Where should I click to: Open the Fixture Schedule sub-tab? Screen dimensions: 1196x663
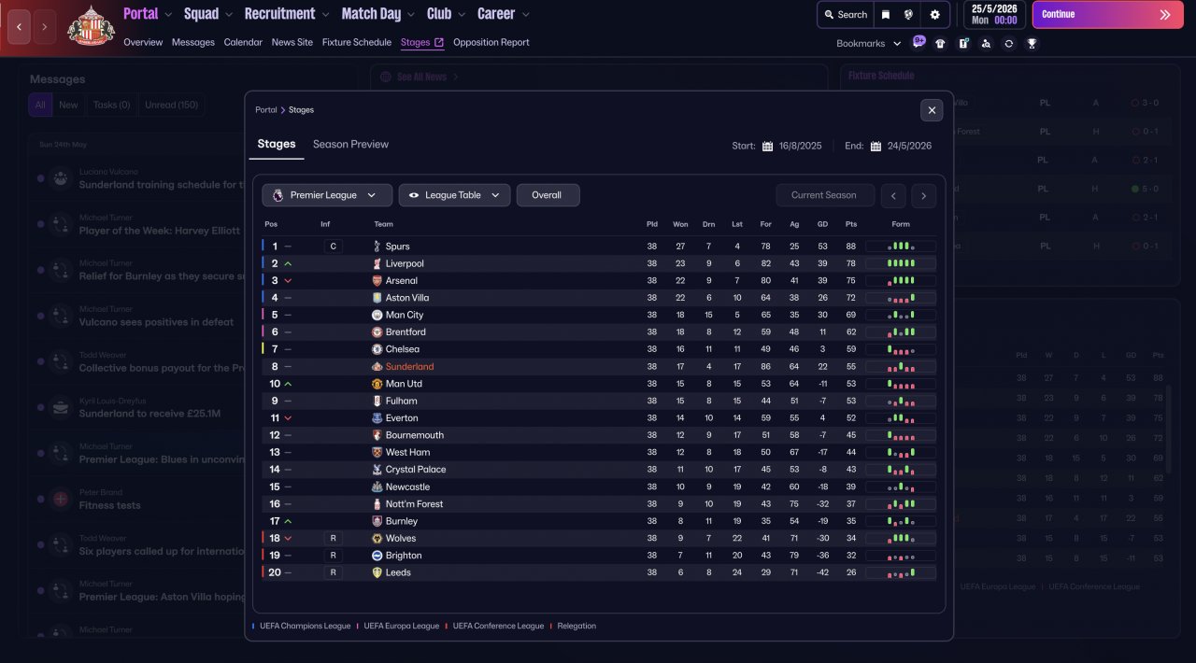pyautogui.click(x=357, y=42)
